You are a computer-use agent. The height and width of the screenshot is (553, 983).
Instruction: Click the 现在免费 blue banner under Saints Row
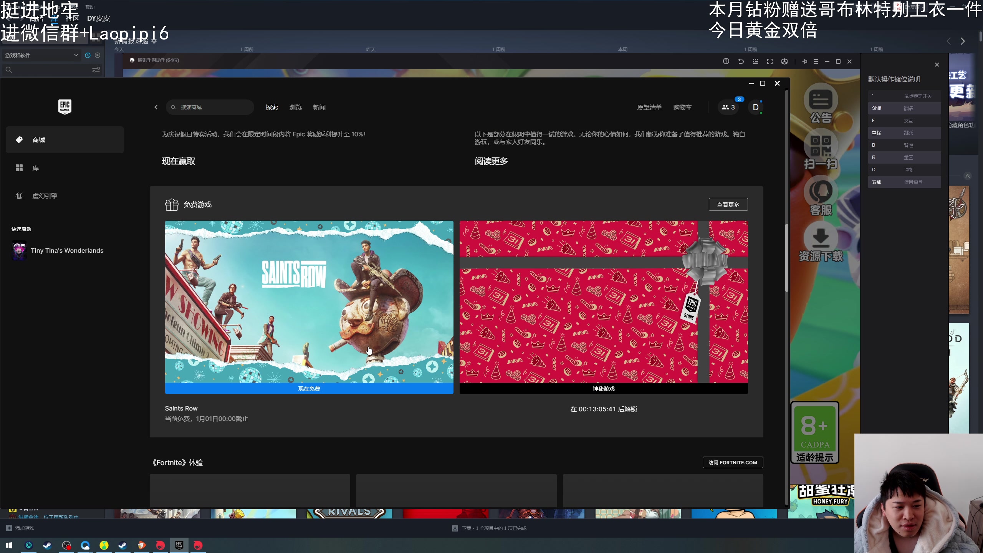pos(309,389)
